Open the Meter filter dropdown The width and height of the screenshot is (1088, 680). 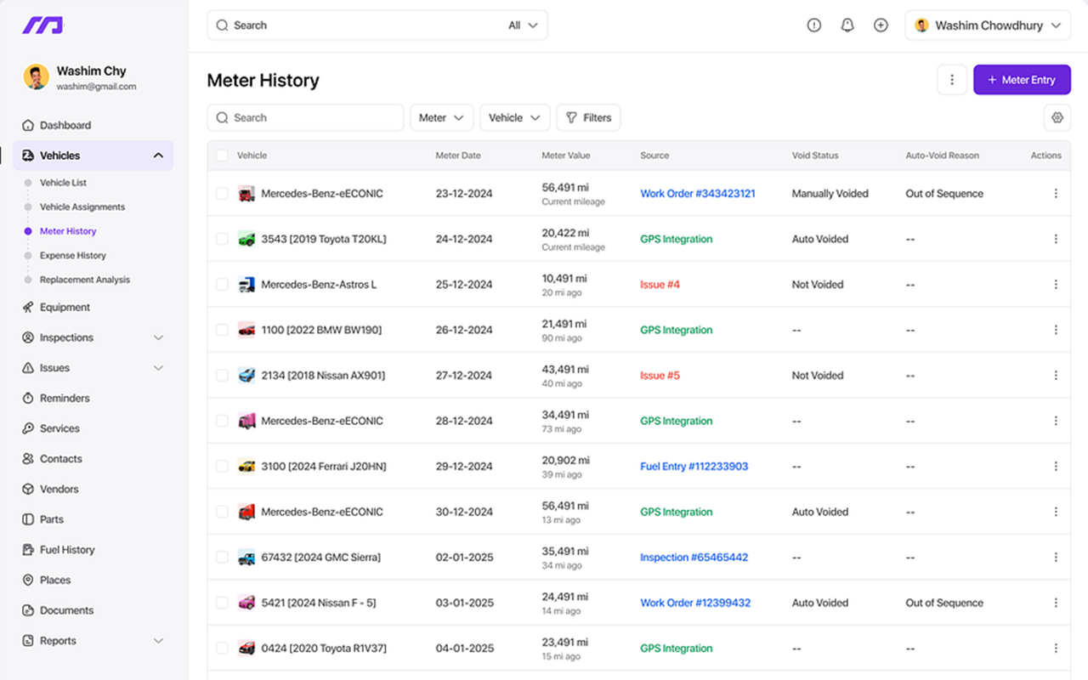(x=441, y=118)
